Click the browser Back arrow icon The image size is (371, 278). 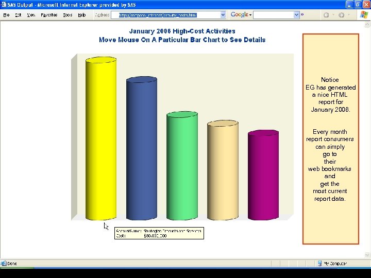(x=326, y=15)
